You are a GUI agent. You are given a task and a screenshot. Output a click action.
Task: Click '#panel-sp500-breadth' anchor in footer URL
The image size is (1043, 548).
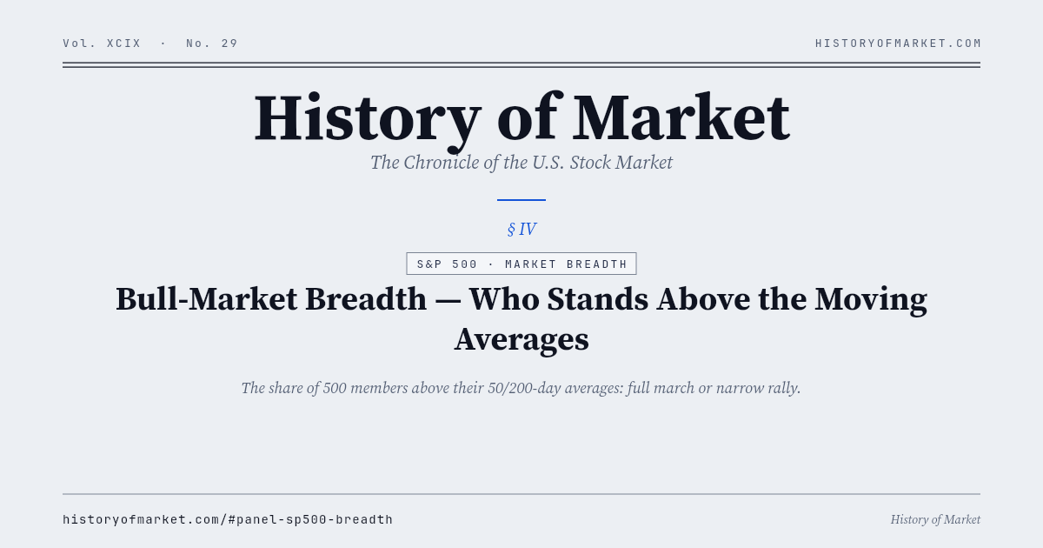click(x=309, y=519)
